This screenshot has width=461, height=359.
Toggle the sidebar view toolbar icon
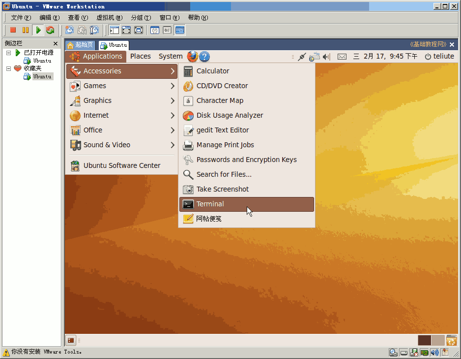114,30
